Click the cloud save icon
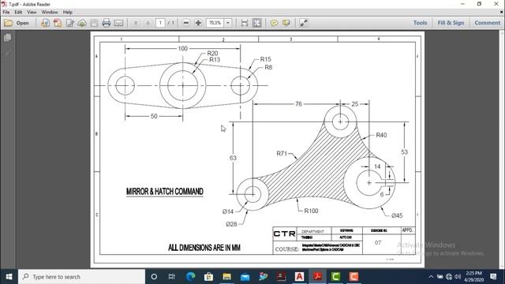This screenshot has height=284, width=505. click(82, 23)
